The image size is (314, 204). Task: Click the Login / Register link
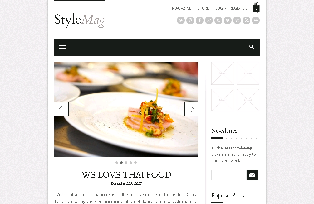(x=231, y=8)
